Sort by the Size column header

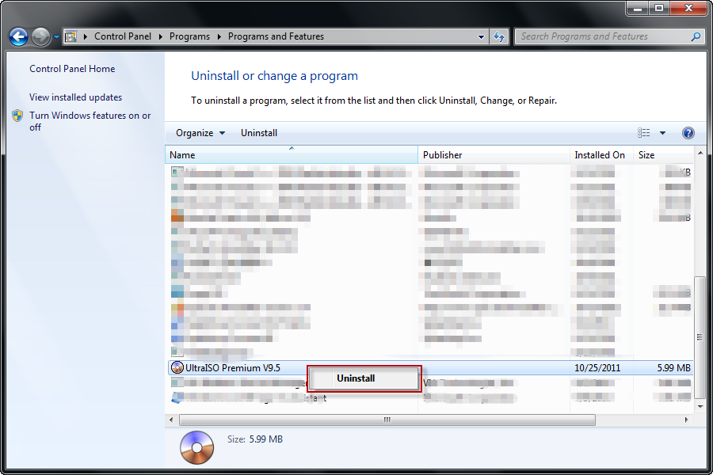[x=663, y=154]
